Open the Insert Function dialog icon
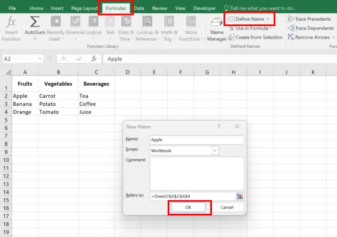Viewport: 337px width, 237px height. click(11, 22)
